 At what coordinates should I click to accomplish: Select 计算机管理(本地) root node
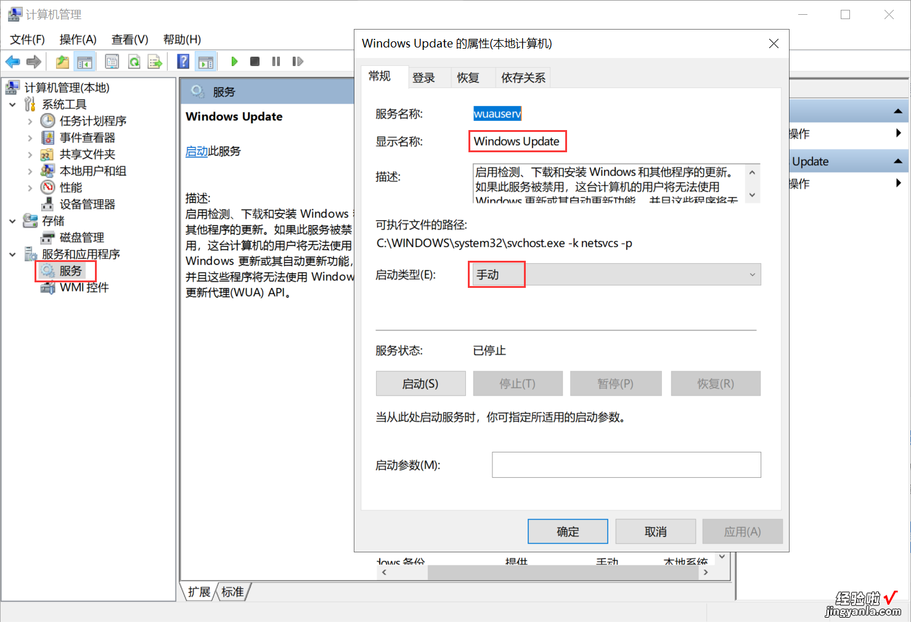pyautogui.click(x=67, y=88)
